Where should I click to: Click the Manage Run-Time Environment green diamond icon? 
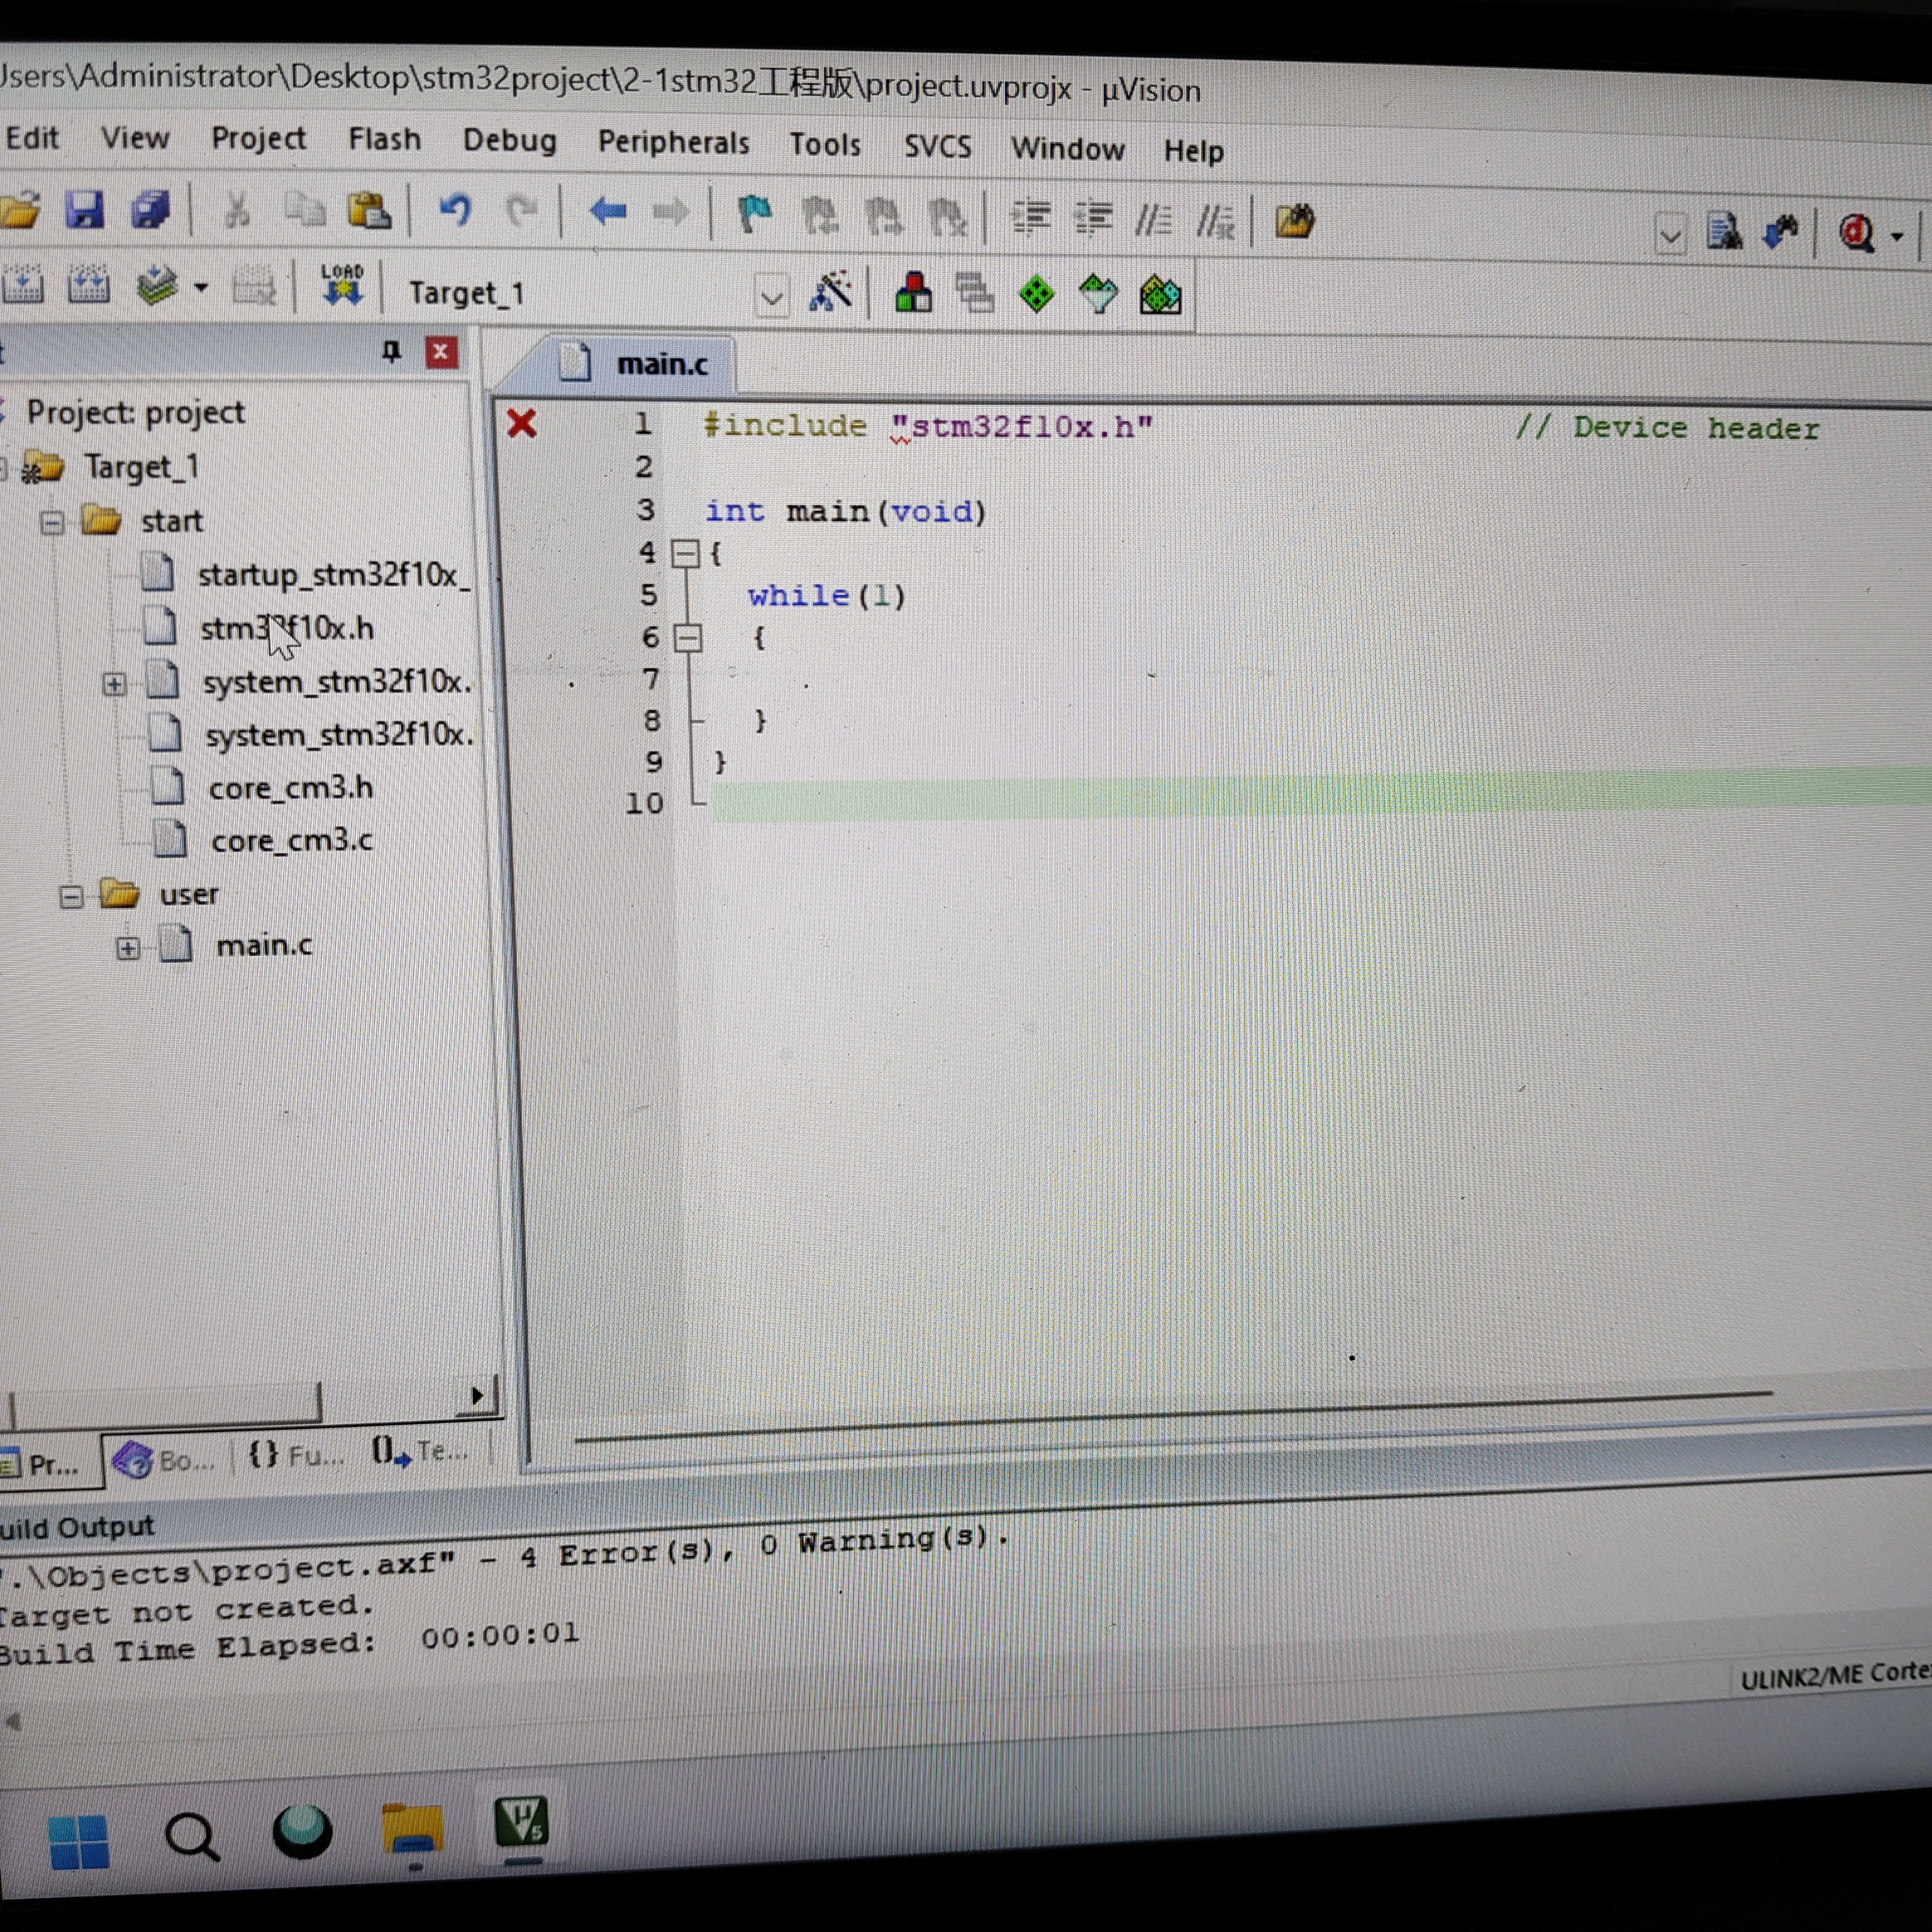point(1036,295)
